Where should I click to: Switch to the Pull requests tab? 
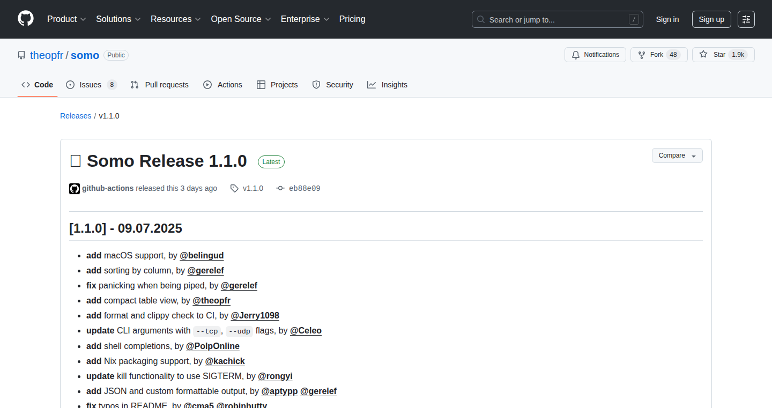pyautogui.click(x=160, y=85)
